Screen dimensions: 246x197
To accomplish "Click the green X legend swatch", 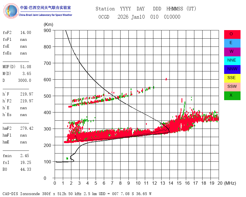I will coord(232,96).
